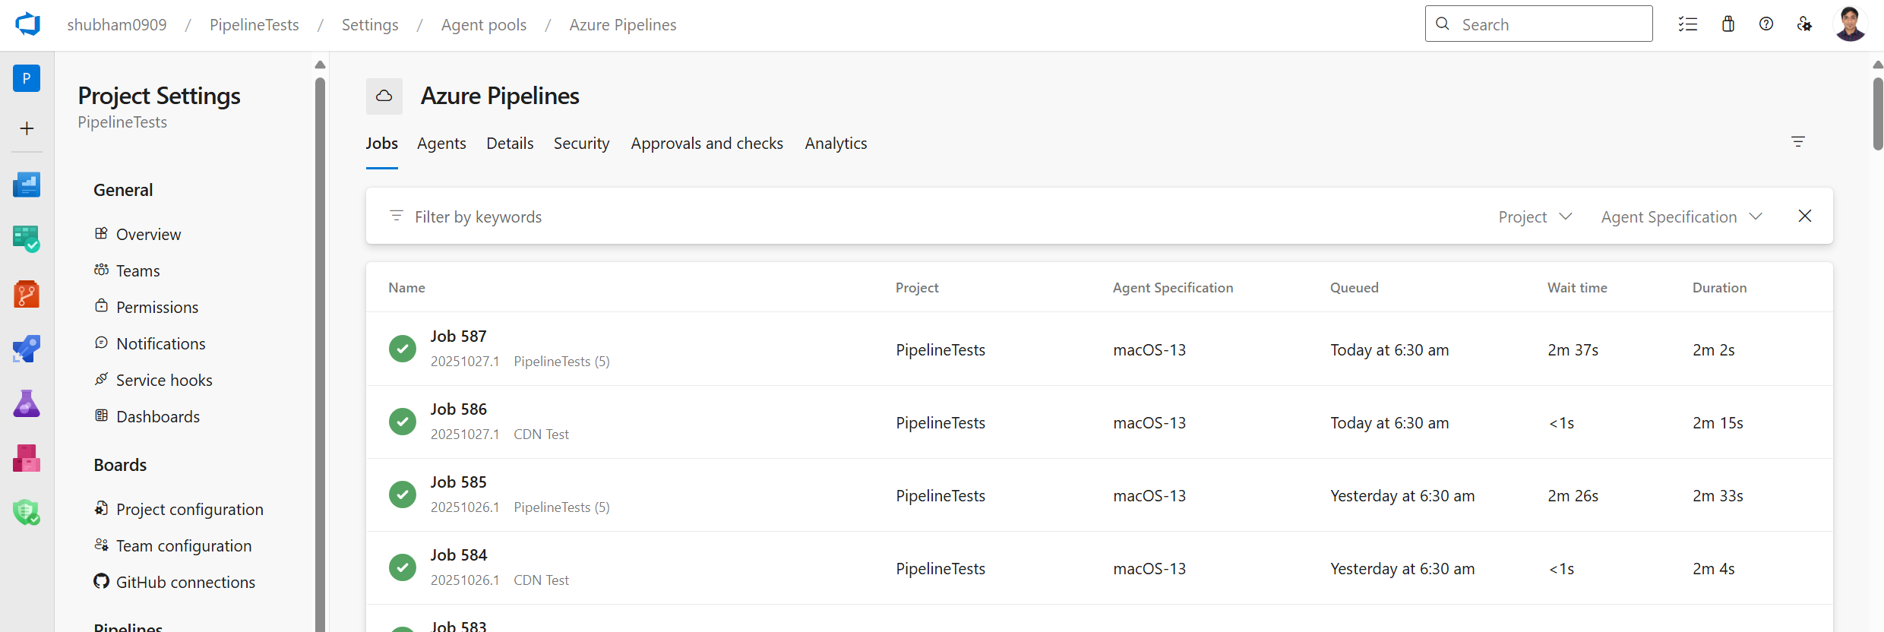Click PipelineTests (5) under Job 587

click(x=562, y=362)
